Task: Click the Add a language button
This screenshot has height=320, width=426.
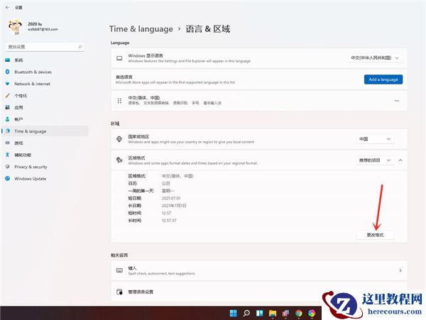Action: 383,79
